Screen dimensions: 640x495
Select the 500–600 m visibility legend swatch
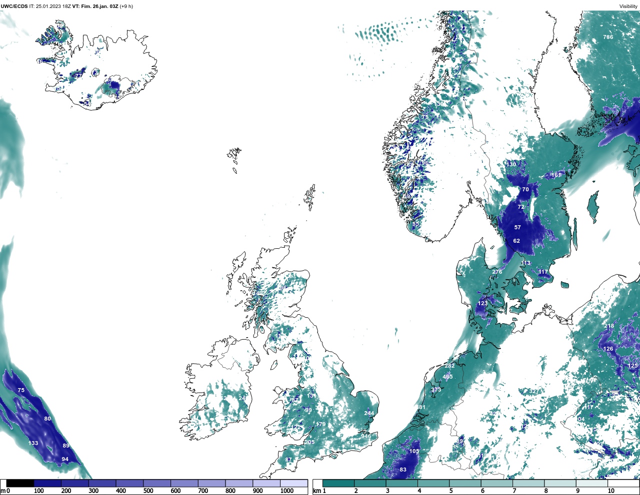(157, 483)
